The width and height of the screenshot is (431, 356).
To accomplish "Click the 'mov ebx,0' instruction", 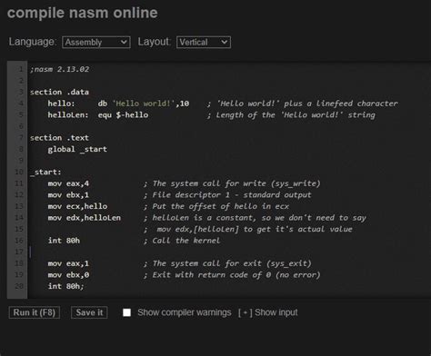I will (68, 275).
